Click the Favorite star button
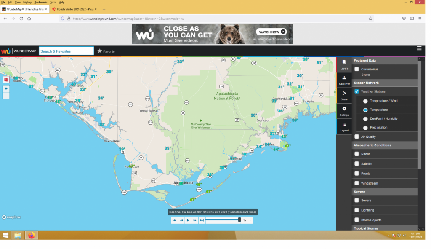Image resolution: width=431 pixels, height=249 pixels. [106, 51]
